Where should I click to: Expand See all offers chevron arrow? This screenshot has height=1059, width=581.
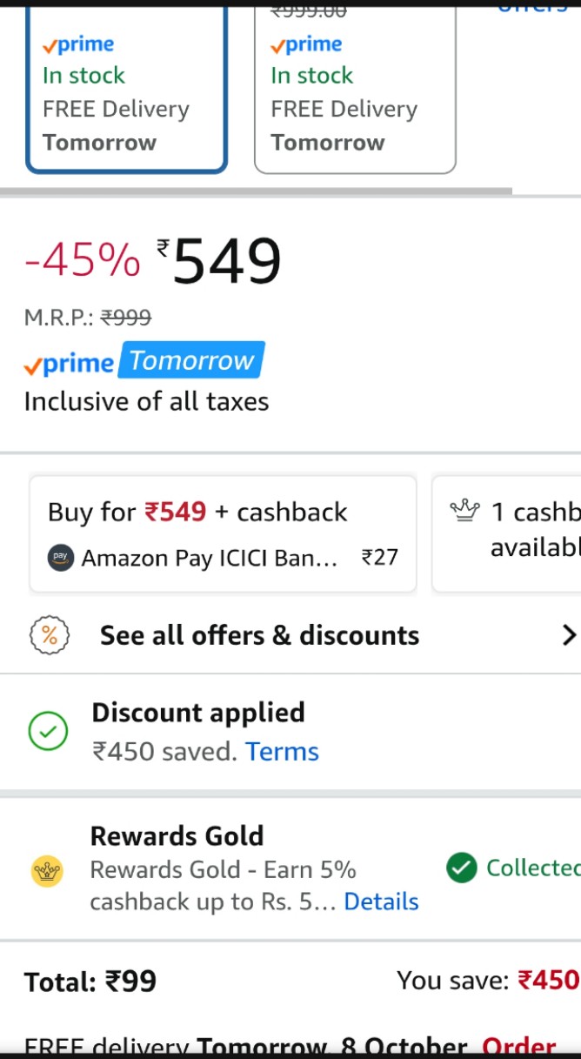click(569, 635)
